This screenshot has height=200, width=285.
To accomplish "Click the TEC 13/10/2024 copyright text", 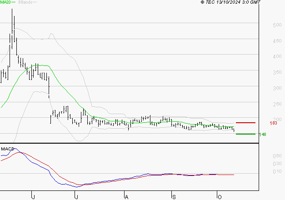I will [x=230, y=2].
